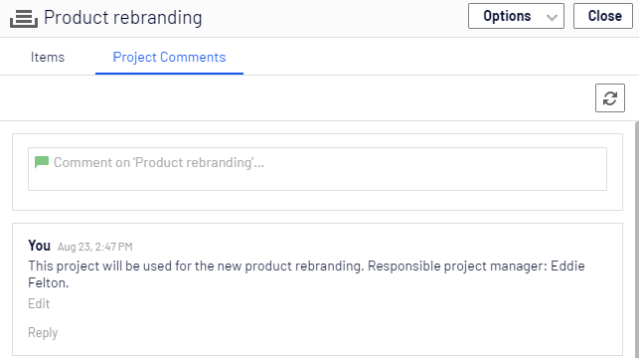The image size is (639, 358).
Task: Open the Options menu button
Action: [516, 16]
